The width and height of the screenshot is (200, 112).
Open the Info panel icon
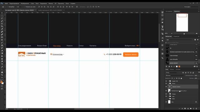(162, 15)
